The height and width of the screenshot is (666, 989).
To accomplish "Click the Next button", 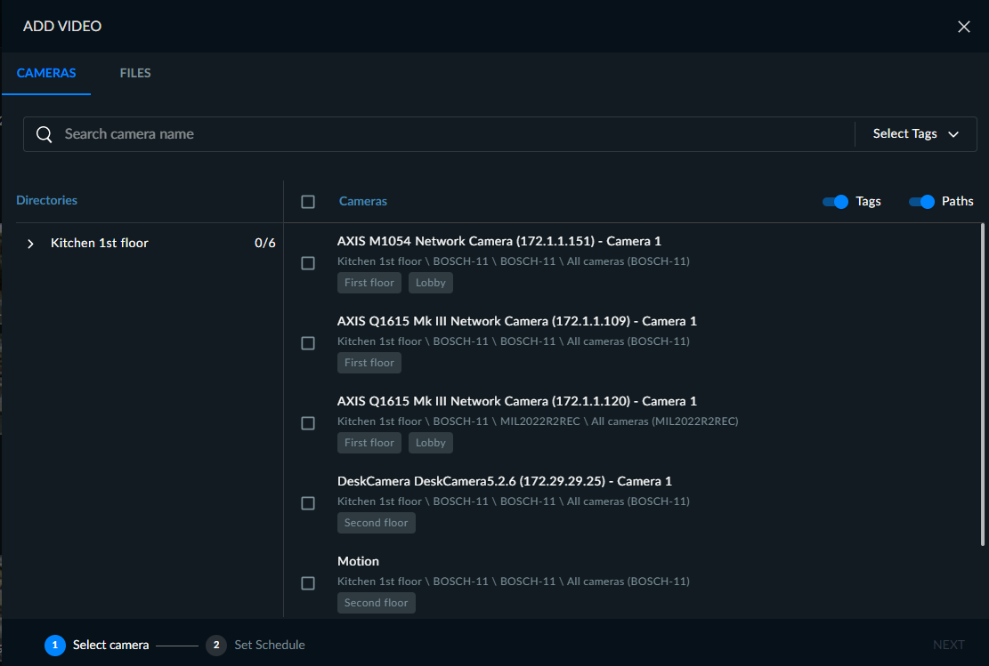I will point(949,645).
